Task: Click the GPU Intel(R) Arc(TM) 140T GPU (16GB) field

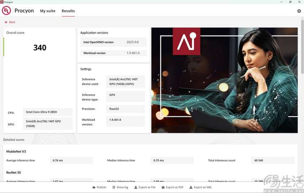Action: (x=48, y=123)
